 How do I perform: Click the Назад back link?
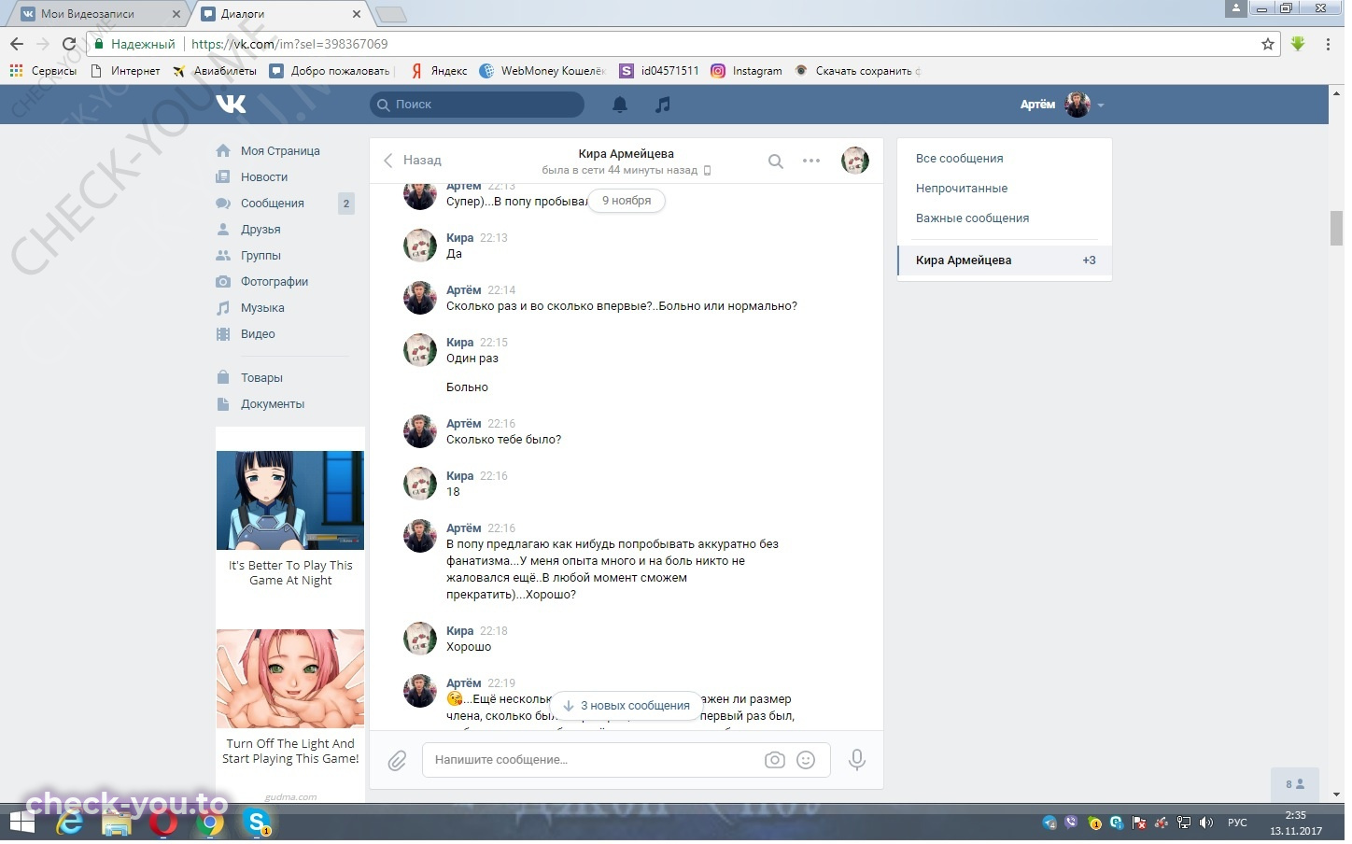pos(415,162)
